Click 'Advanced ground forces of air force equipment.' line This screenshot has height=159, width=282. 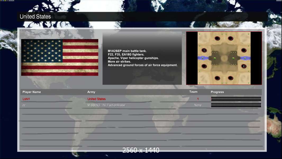pyautogui.click(x=143, y=65)
